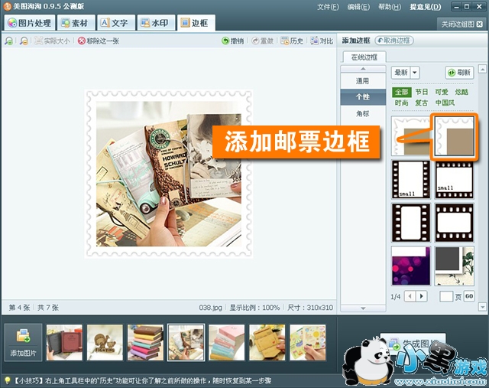This screenshot has height=388, width=489.
Task: Open the 图片处理 image processing tab
Action: click(29, 23)
